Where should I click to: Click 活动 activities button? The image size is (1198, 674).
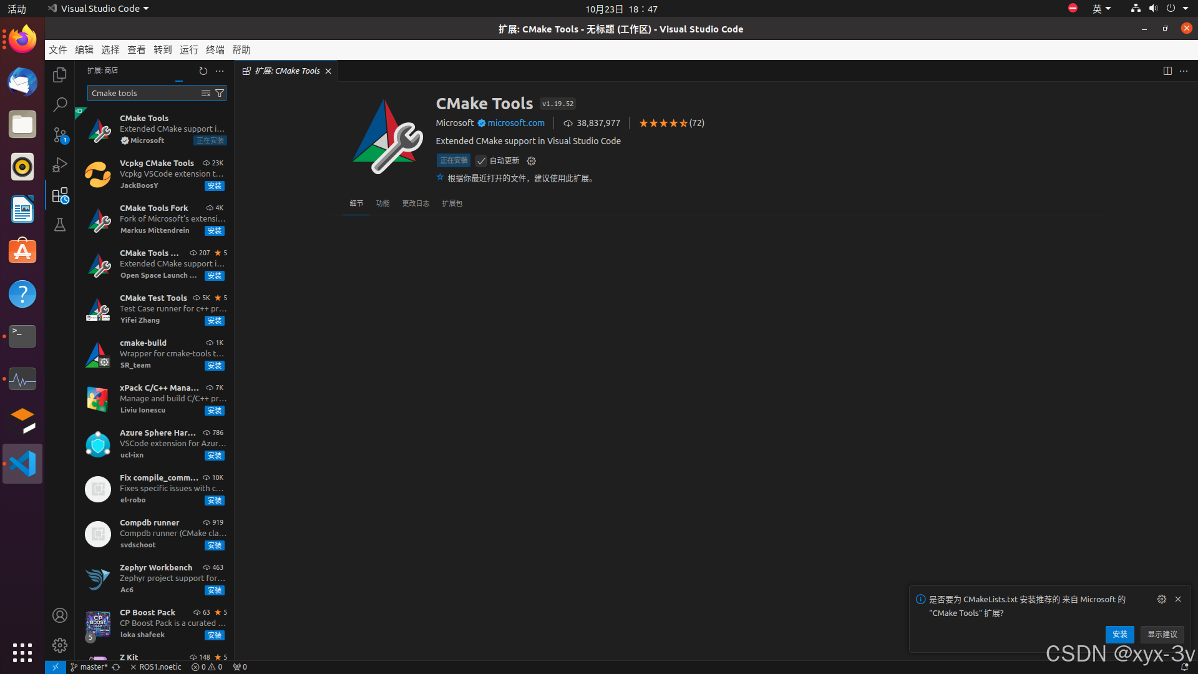(17, 9)
